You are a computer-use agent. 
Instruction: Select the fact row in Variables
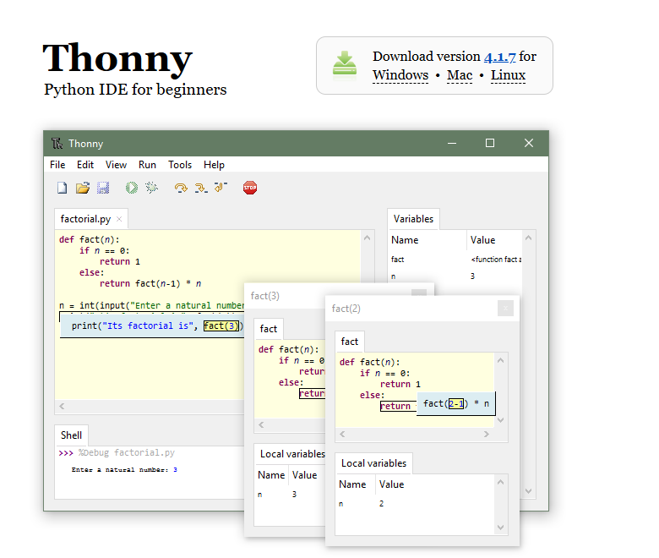tap(456, 260)
